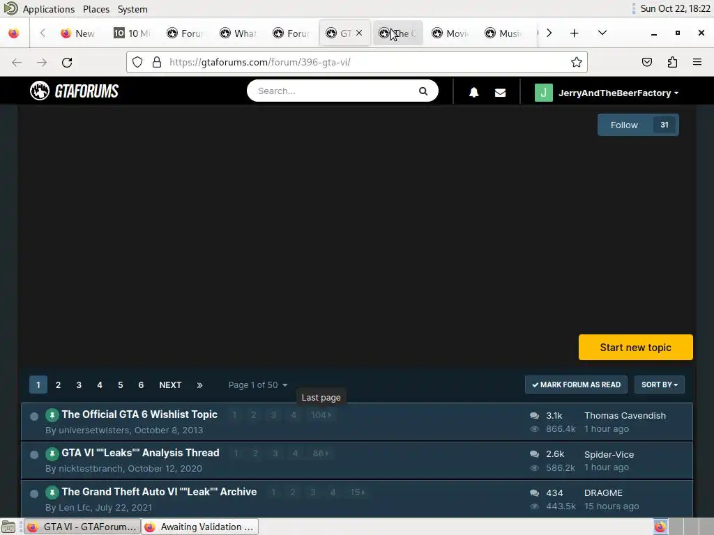Open messages envelope icon
714x535 pixels.
coord(500,93)
